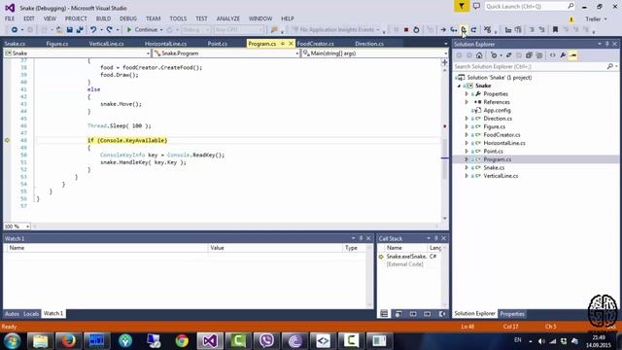Screen dimensions: 622x350
Task: Switch to the Properties panel tab
Action: [x=512, y=314]
